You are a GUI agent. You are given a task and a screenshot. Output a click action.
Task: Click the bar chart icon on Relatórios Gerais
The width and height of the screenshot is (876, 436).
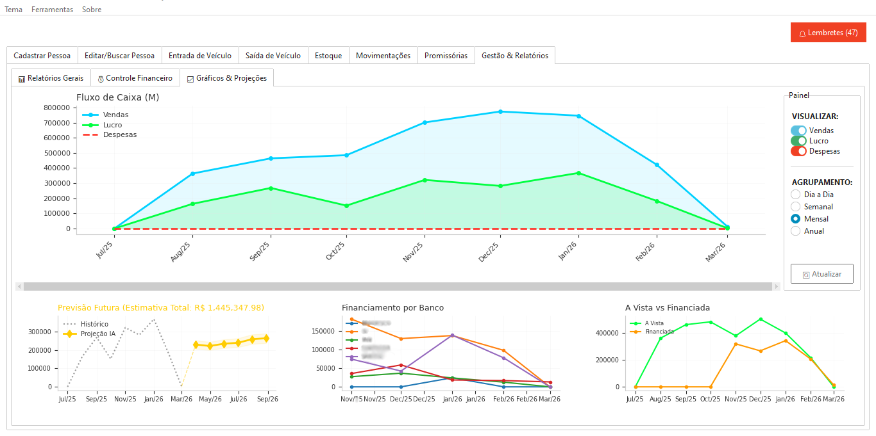[21, 77]
